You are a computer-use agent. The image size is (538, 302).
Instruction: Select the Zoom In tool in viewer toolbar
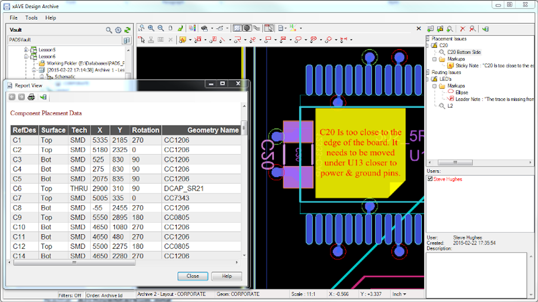151,28
